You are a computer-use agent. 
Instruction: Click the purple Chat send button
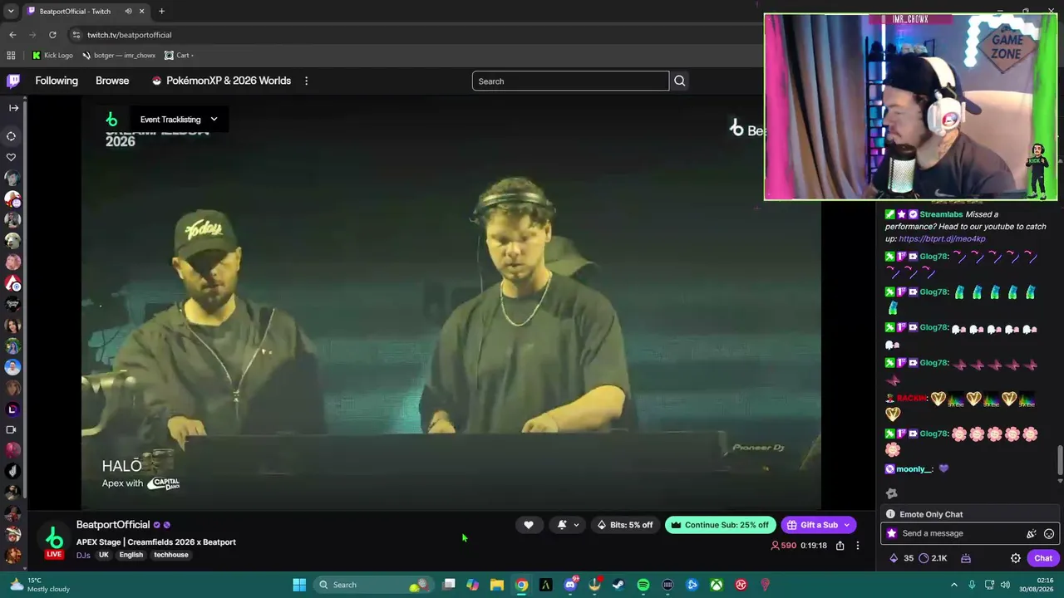pyautogui.click(x=1043, y=558)
